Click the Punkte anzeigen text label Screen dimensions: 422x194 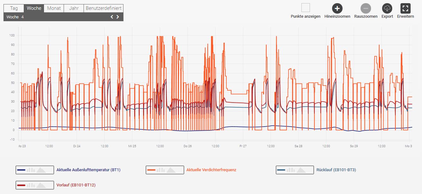click(305, 16)
